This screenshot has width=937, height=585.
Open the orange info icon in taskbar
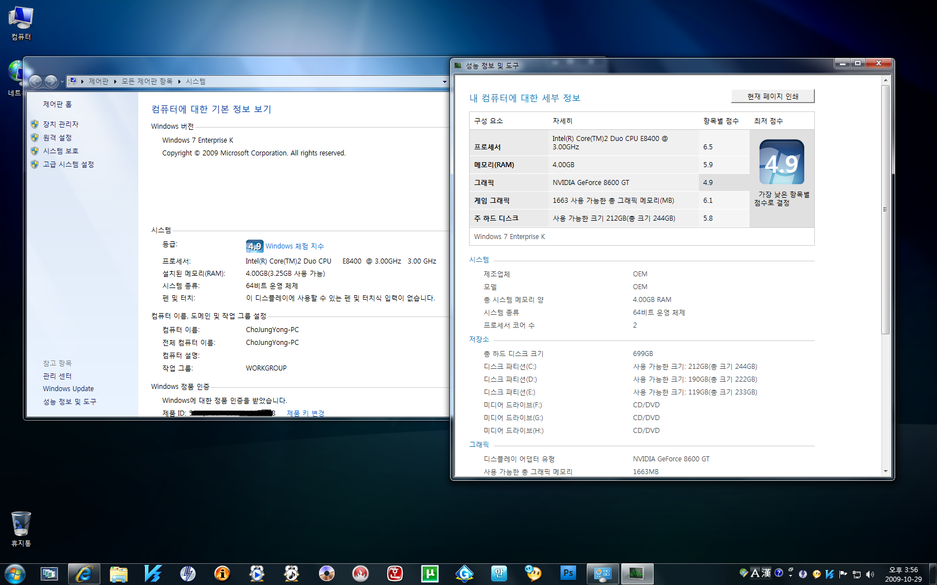tap(222, 573)
